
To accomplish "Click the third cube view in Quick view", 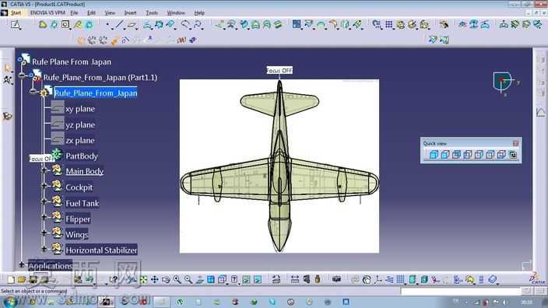I will pos(456,155).
